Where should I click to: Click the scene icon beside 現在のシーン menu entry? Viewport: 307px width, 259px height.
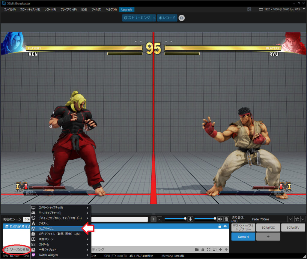[x=34, y=239]
